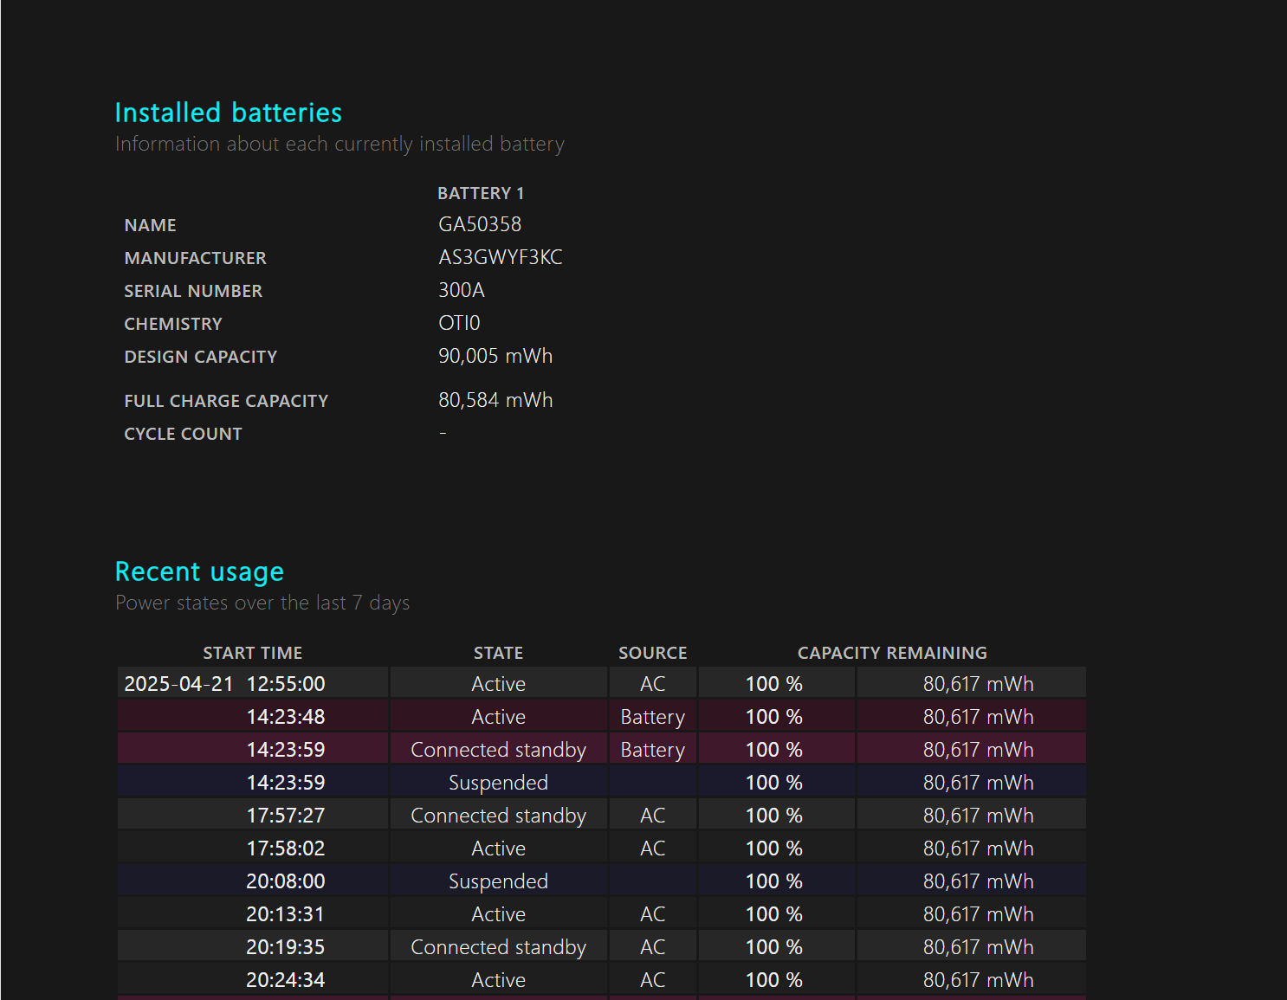Click the CAPACITY REMAINING column header

(x=892, y=653)
